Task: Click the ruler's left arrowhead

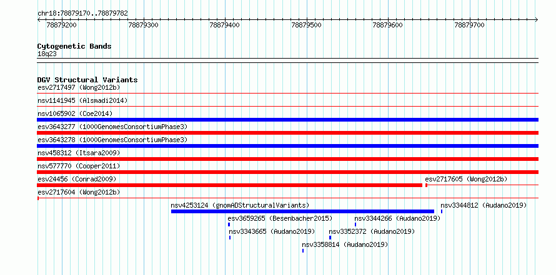Action: (x=39, y=20)
